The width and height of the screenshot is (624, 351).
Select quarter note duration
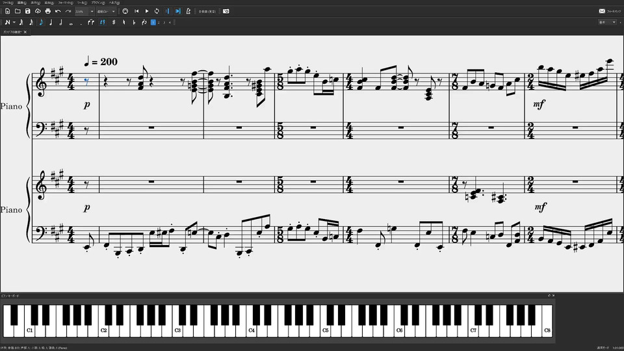coord(51,22)
